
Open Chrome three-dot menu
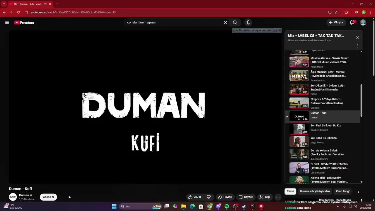[x=370, y=12]
